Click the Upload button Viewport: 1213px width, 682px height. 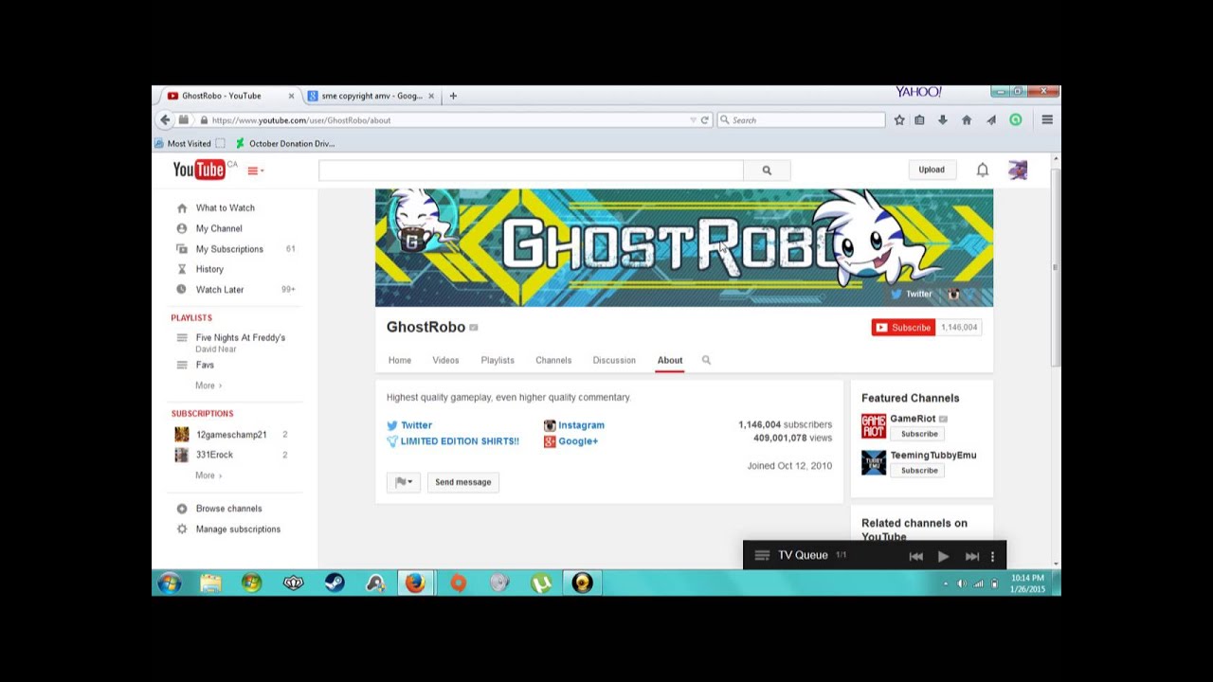tap(932, 170)
